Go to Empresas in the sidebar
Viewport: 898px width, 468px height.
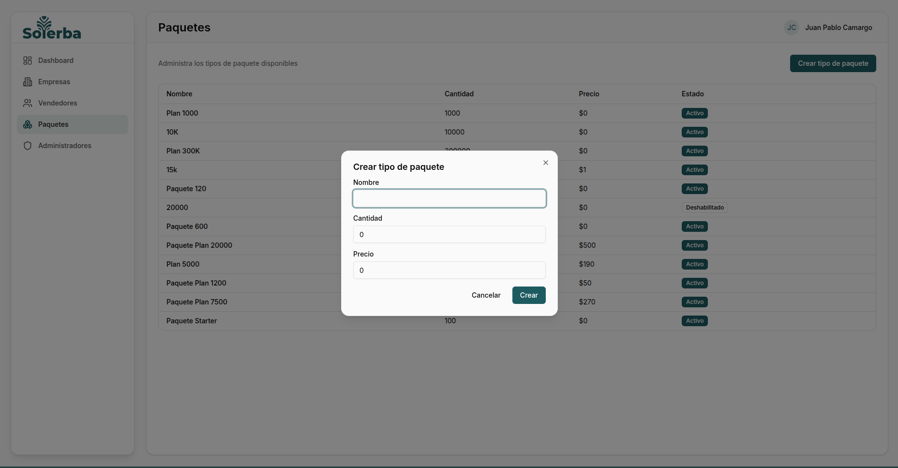(54, 82)
